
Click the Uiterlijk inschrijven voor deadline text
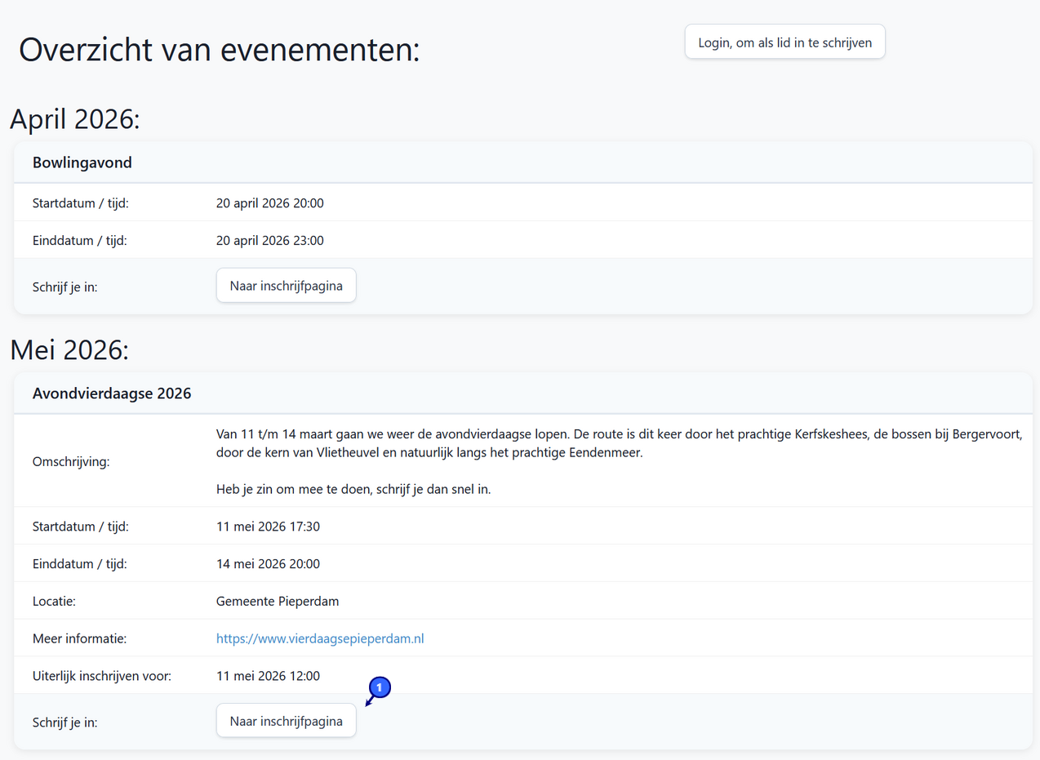tap(268, 675)
